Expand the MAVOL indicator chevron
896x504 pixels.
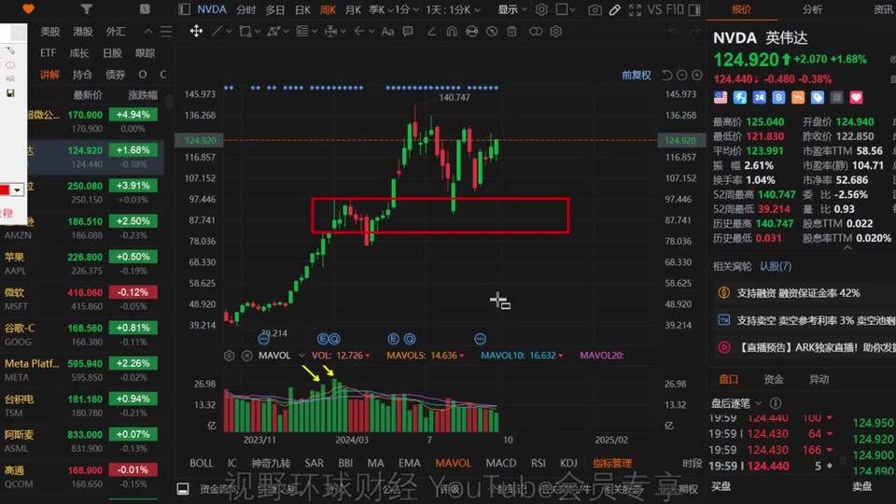point(301,356)
